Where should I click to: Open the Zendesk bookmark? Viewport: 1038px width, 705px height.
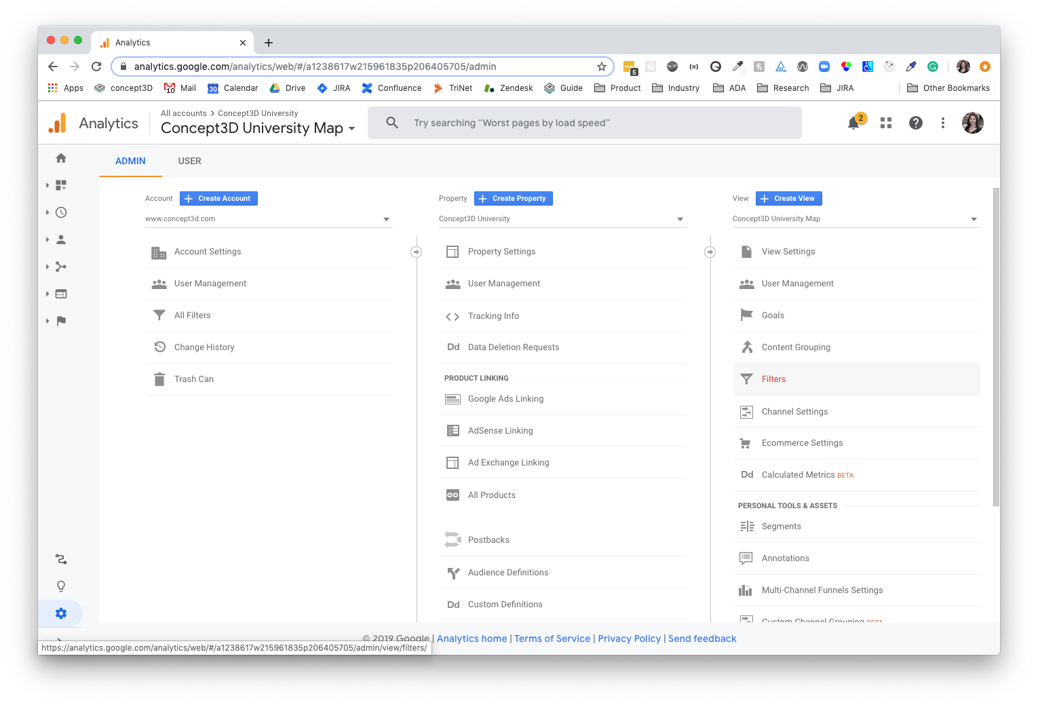508,88
